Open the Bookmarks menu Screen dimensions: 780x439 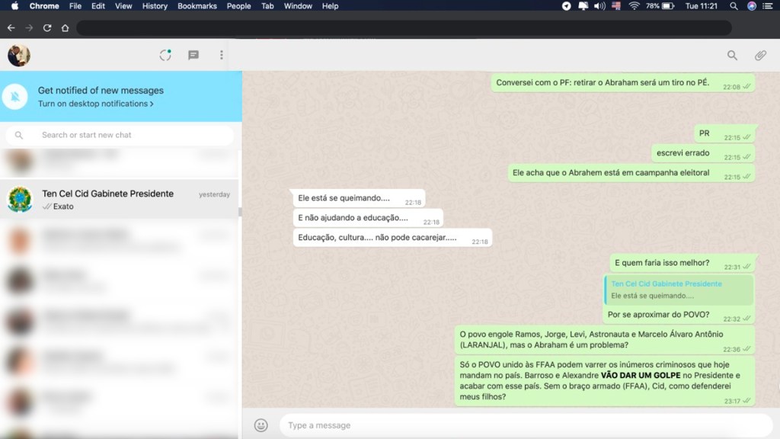(x=197, y=6)
